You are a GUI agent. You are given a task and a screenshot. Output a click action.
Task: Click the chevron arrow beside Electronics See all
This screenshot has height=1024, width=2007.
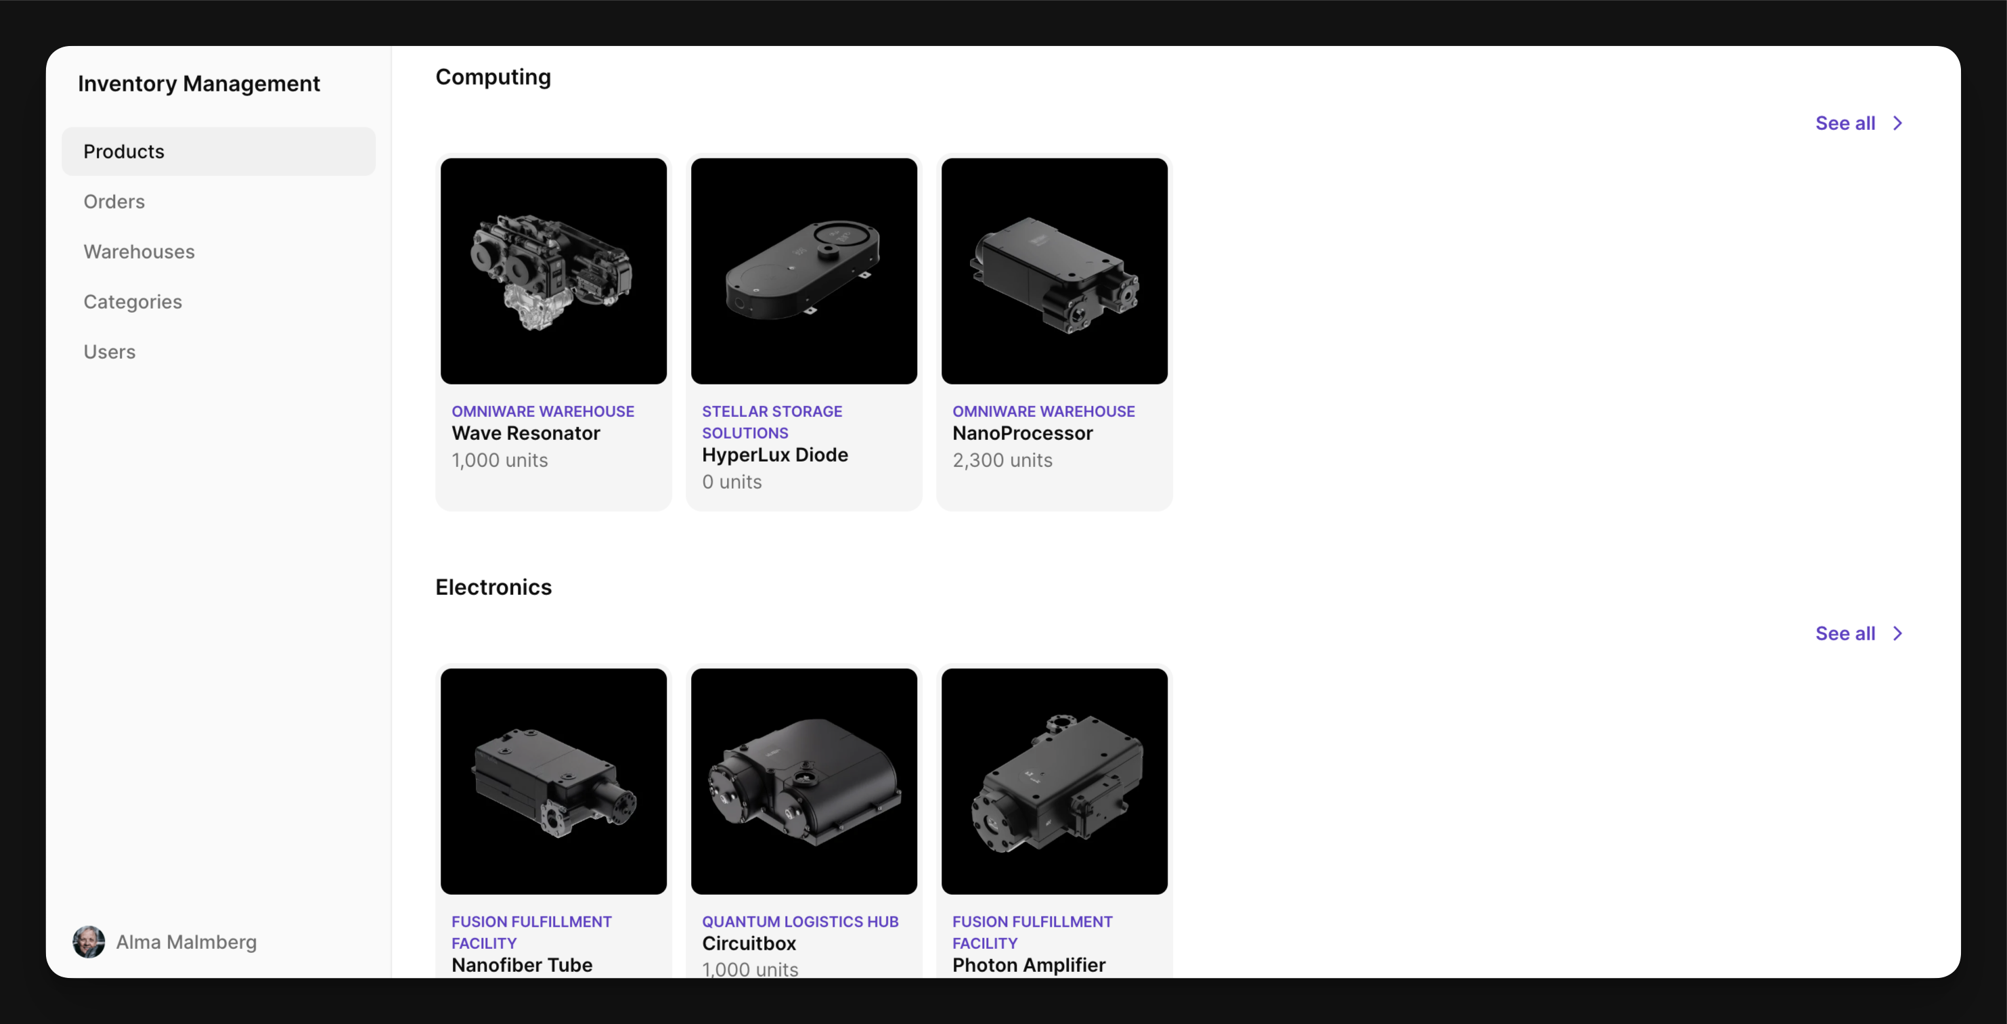pos(1898,633)
